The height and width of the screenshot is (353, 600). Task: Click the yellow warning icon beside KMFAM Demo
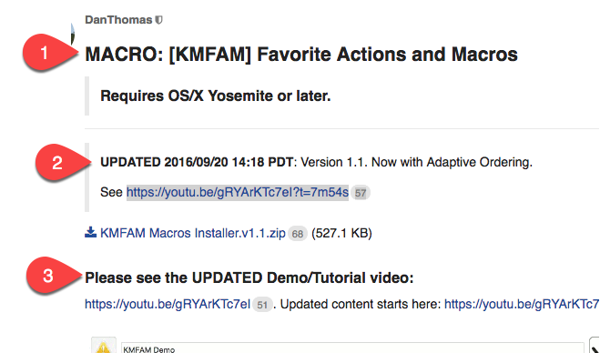(104, 346)
